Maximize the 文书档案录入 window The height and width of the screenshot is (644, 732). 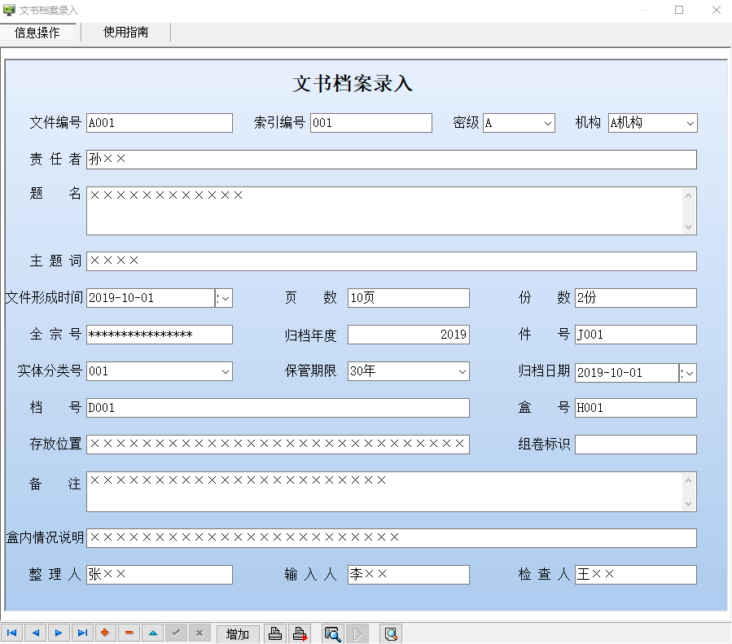click(679, 10)
